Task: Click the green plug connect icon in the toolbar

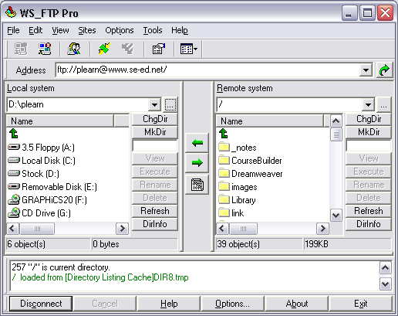Action: [x=104, y=49]
